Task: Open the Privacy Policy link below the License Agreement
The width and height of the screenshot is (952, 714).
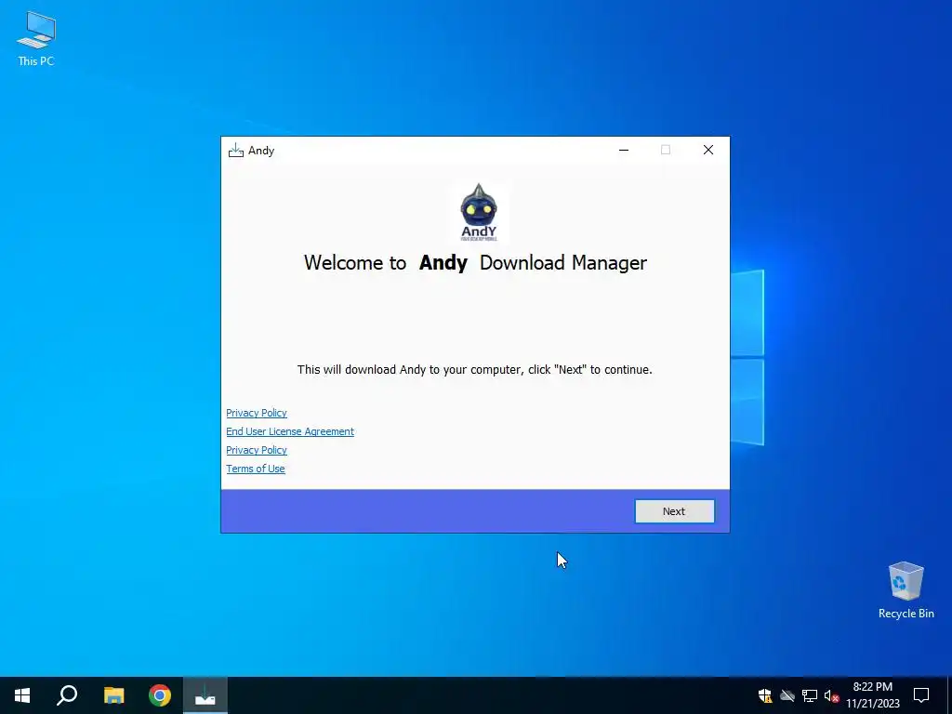Action: (x=257, y=450)
